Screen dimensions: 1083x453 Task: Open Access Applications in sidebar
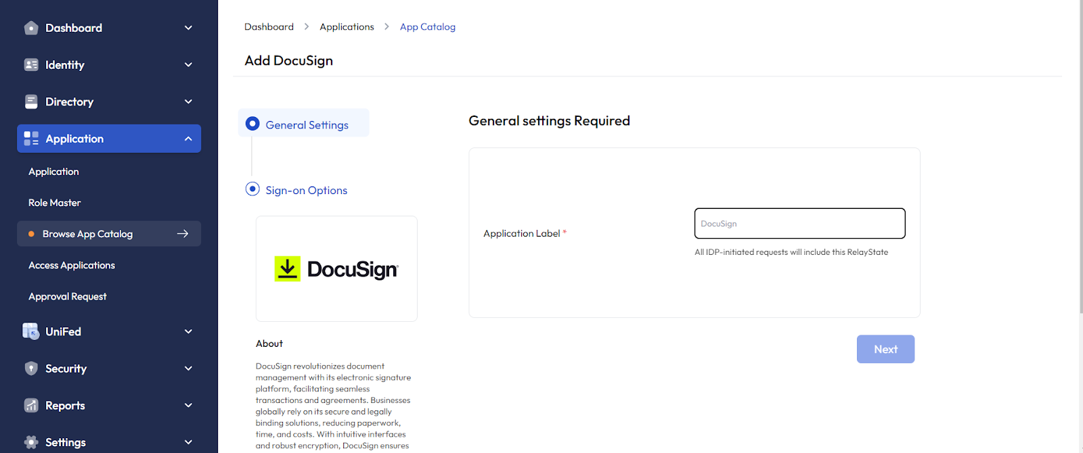[x=72, y=265]
